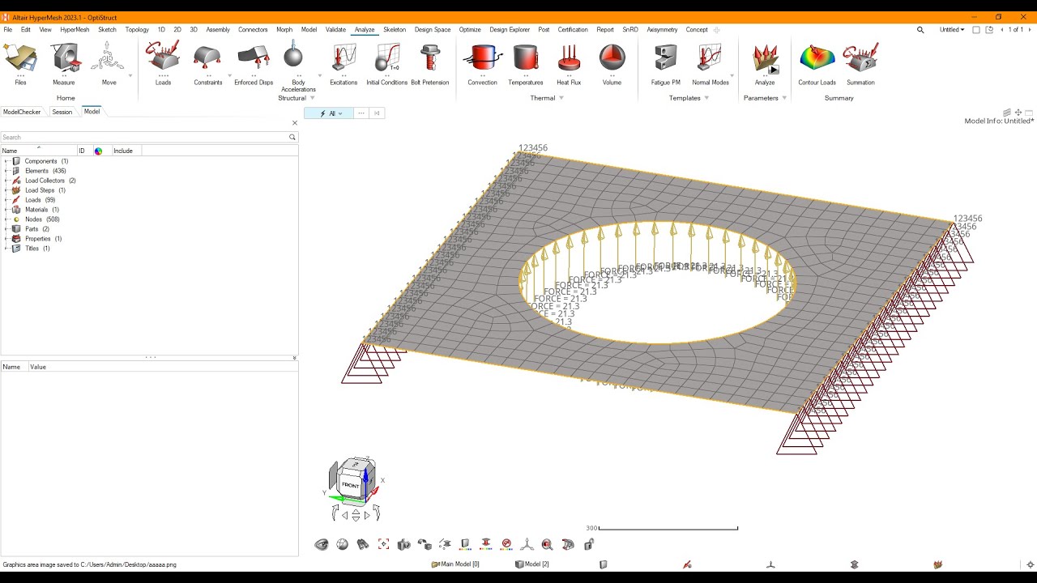Open the All selector dropdown
1037x583 pixels.
(329, 113)
